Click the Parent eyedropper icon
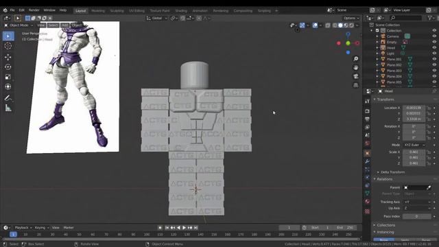Viewport: 439px width, 247px height. (429, 187)
